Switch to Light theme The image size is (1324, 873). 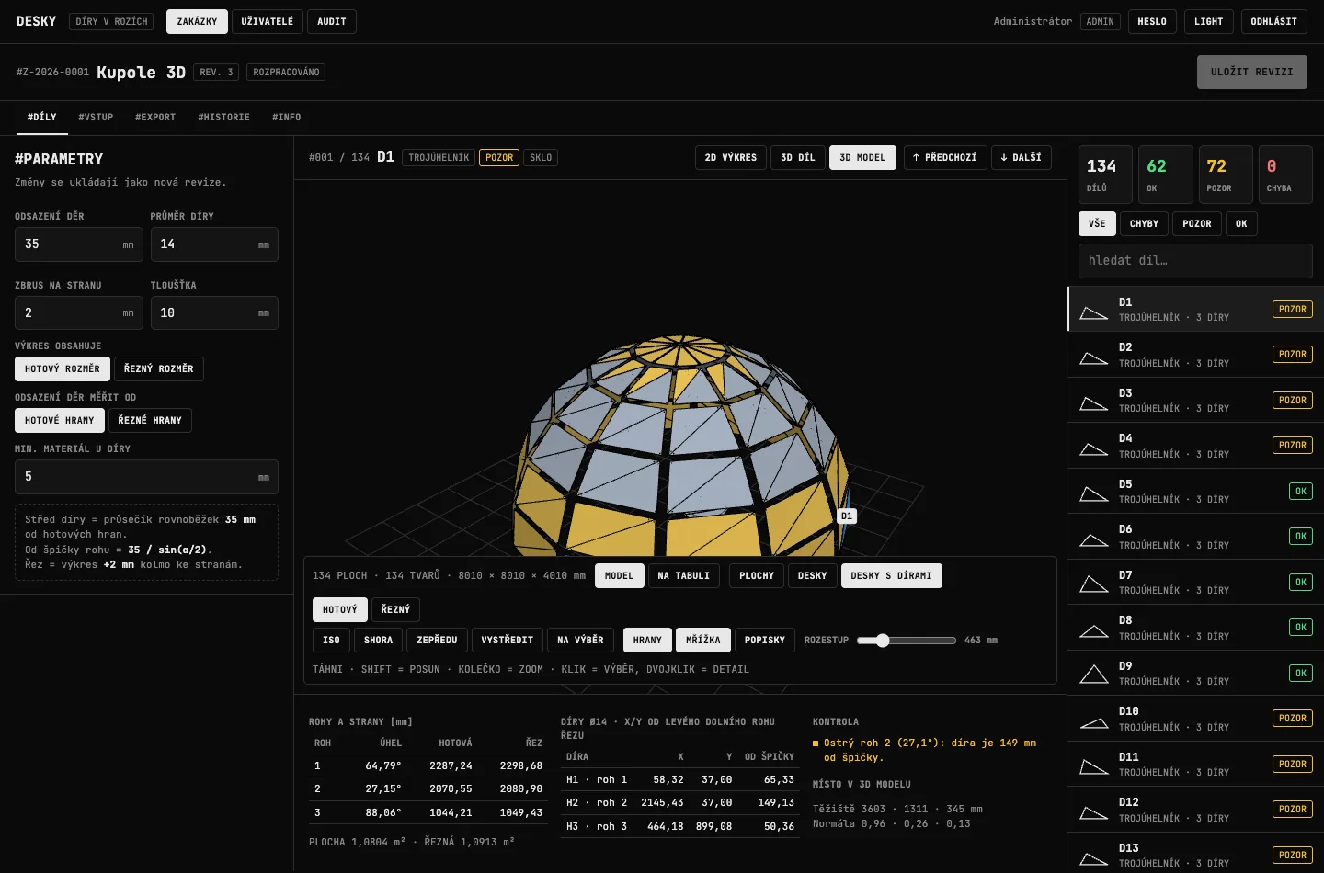pos(1209,21)
